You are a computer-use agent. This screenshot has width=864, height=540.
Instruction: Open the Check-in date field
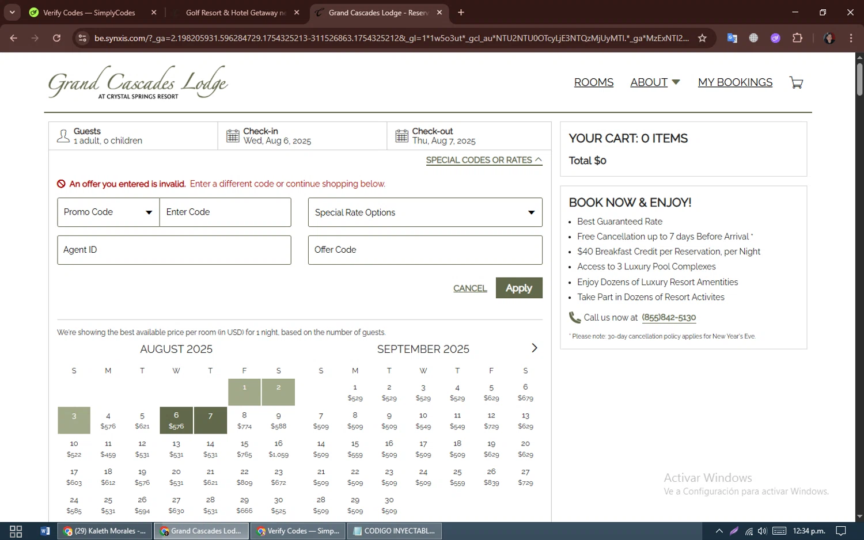pos(302,136)
